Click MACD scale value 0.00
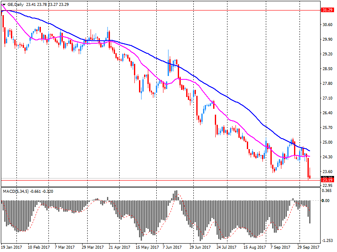Image resolution: width=337 pixels, height=252 pixels. pos(325,201)
